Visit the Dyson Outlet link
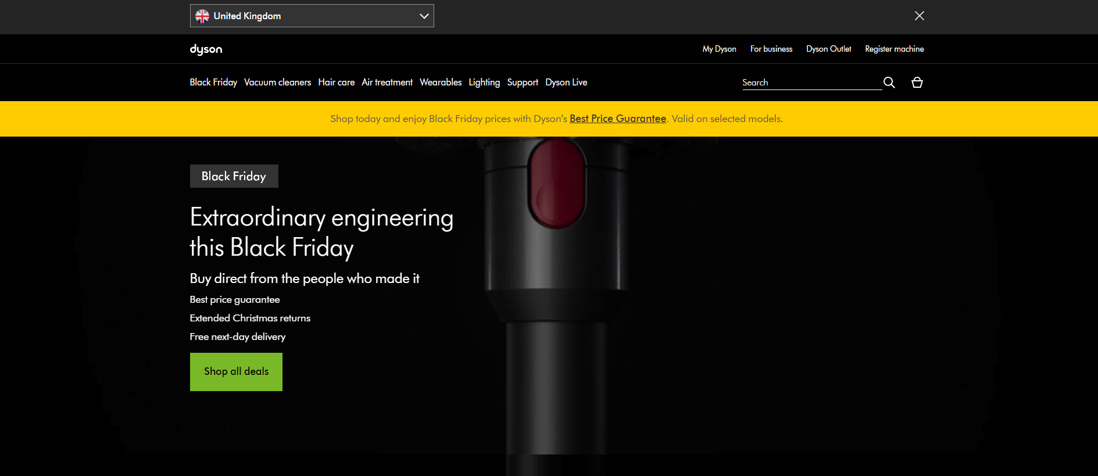 coord(828,49)
